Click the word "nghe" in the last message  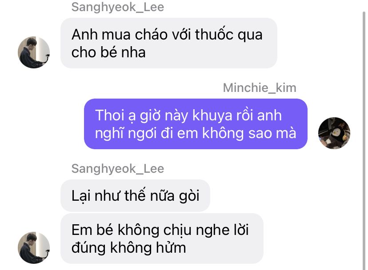pos(212,230)
